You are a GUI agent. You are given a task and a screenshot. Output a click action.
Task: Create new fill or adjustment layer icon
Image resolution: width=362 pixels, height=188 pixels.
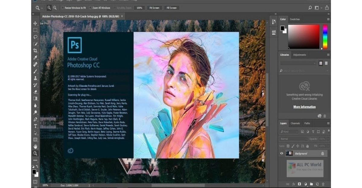tap(305, 184)
